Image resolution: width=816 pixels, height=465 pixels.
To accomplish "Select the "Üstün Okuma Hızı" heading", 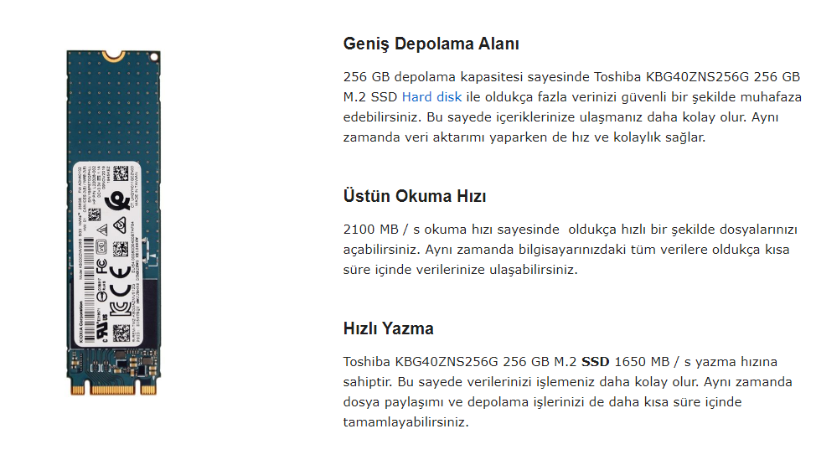I will click(414, 196).
